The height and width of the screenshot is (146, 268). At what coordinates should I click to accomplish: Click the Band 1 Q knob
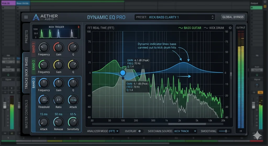pyautogui.click(x=73, y=47)
